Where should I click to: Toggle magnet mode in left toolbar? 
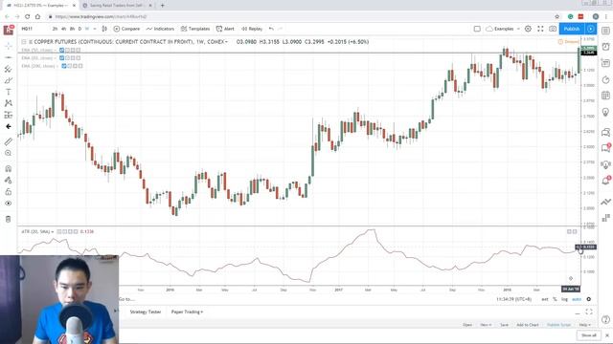point(9,168)
